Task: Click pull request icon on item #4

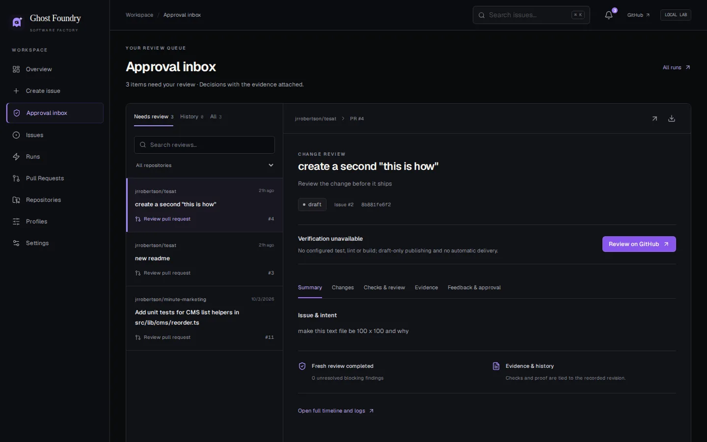Action: (138, 219)
